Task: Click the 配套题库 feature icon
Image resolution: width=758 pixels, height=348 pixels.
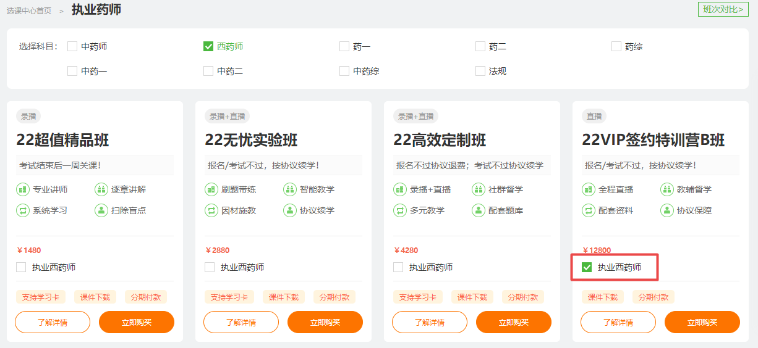Action: 479,210
